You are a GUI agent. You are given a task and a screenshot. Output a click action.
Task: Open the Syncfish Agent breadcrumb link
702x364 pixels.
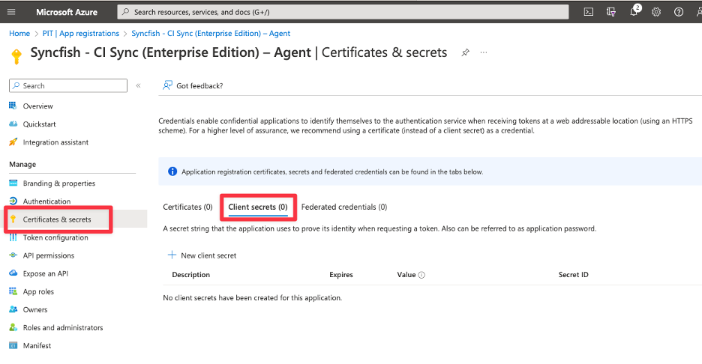tap(211, 34)
